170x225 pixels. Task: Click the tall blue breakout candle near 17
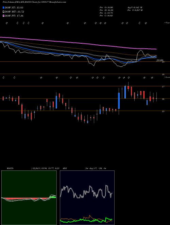coord(125,92)
